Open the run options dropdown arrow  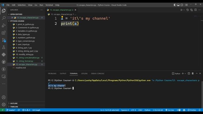click(184, 10)
